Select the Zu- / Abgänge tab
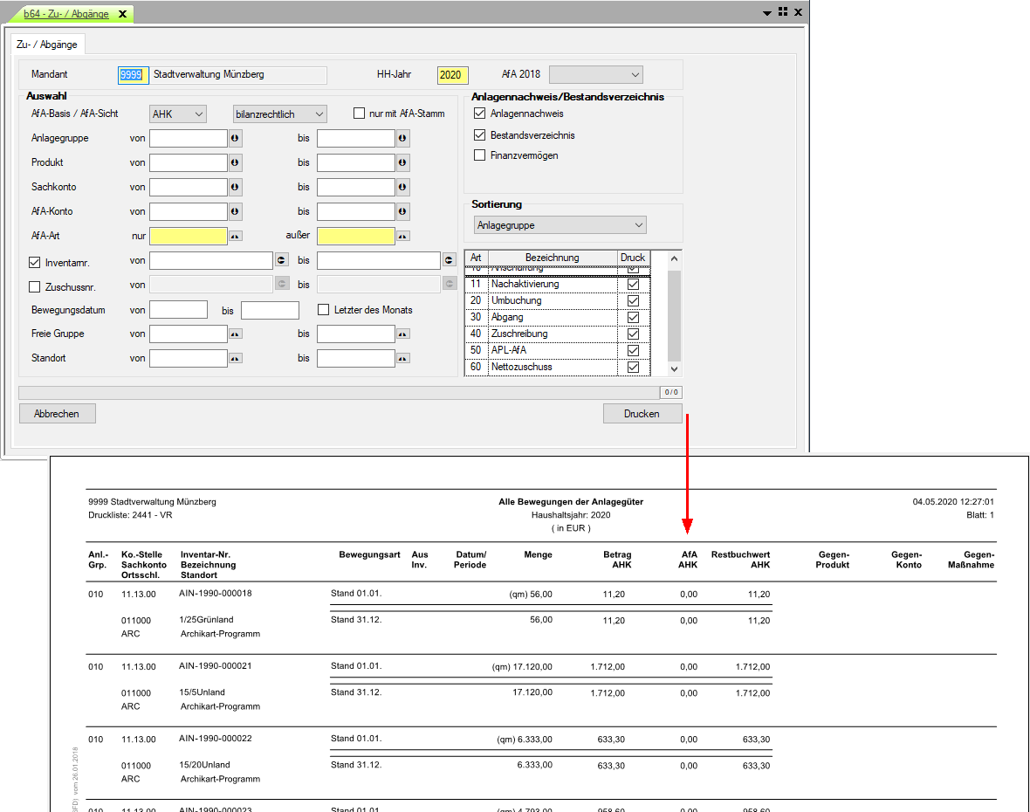The width and height of the screenshot is (1030, 812). pos(47,44)
